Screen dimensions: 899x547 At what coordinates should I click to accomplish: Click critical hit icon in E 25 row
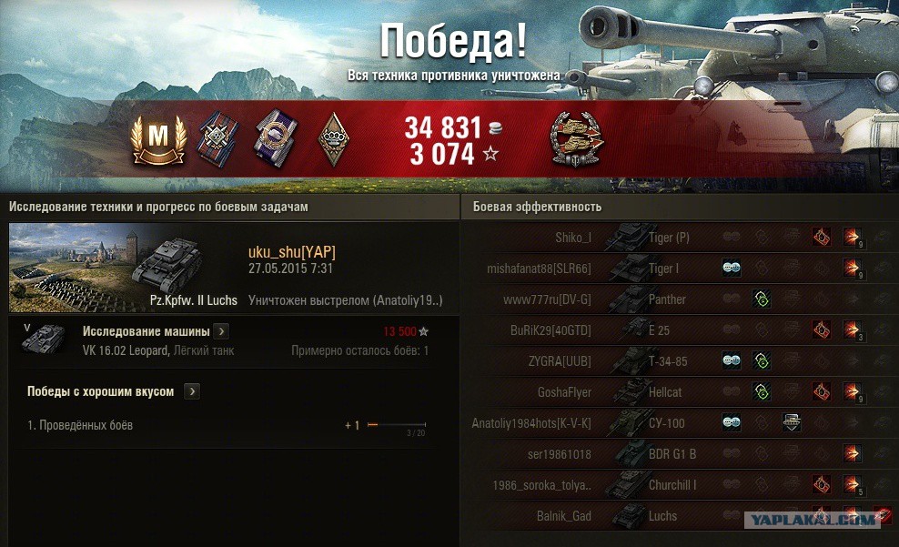pos(822,329)
